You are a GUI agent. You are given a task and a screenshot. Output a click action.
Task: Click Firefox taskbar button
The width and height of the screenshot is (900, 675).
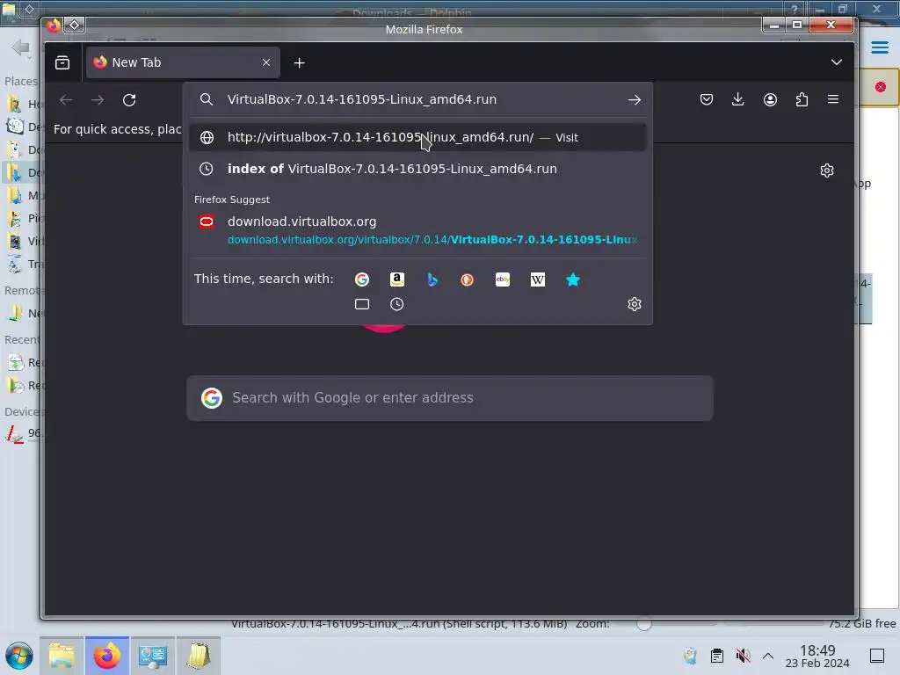106,656
